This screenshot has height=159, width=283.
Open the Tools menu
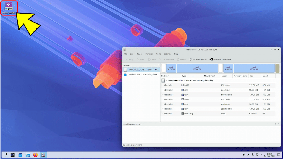158,54
